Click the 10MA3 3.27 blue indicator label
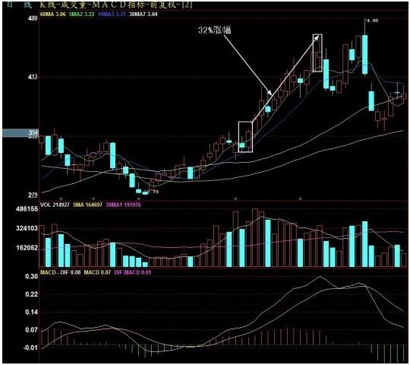The image size is (410, 365). tap(112, 14)
